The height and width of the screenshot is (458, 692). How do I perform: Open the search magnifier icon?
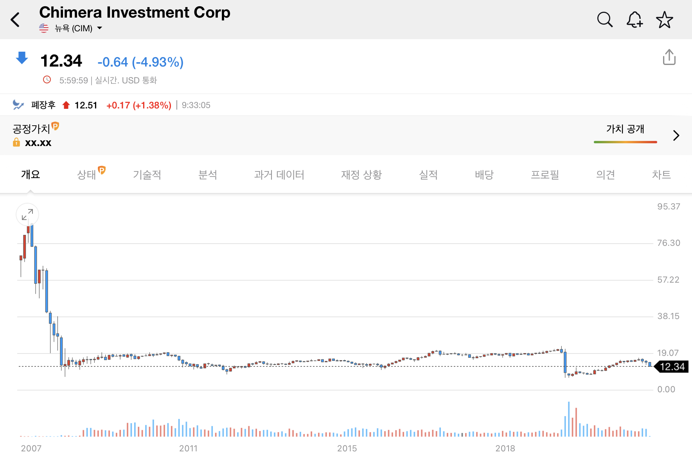pyautogui.click(x=605, y=20)
